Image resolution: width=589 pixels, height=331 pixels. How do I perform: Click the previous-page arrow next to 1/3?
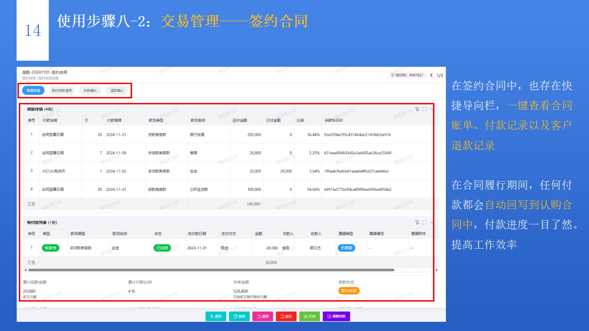tap(431, 75)
